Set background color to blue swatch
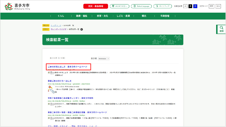This screenshot has width=226, height=127. [x=195, y=6]
